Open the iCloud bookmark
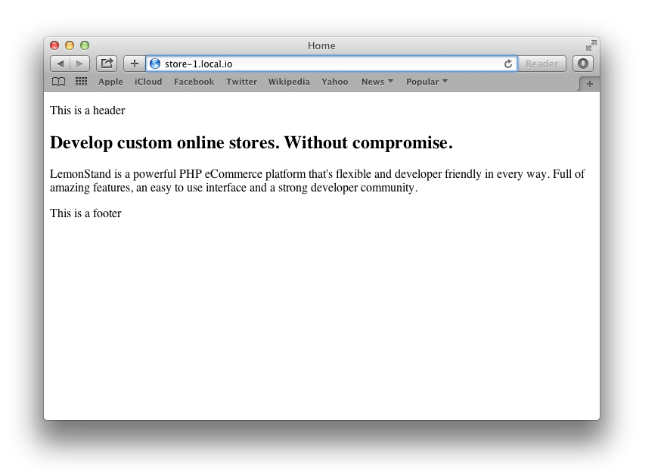 [x=148, y=82]
